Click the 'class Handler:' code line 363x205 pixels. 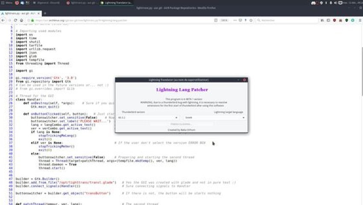(x=29, y=100)
